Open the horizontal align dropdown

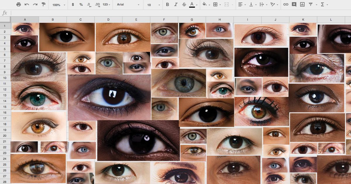point(242,5)
